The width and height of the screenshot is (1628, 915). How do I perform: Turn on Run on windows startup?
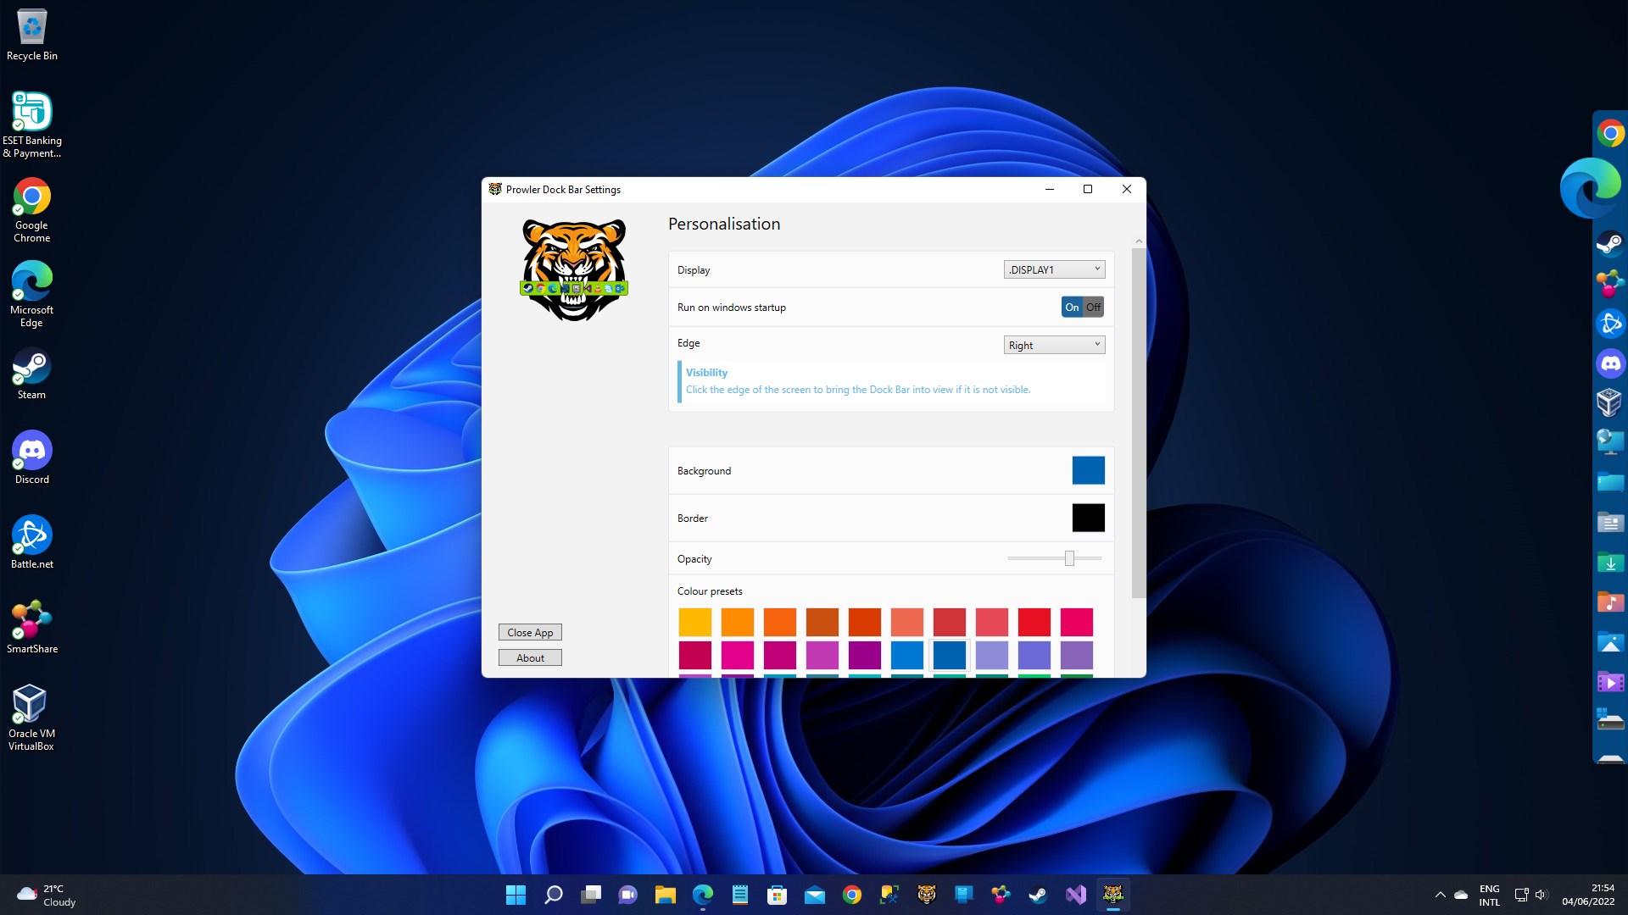(1072, 308)
